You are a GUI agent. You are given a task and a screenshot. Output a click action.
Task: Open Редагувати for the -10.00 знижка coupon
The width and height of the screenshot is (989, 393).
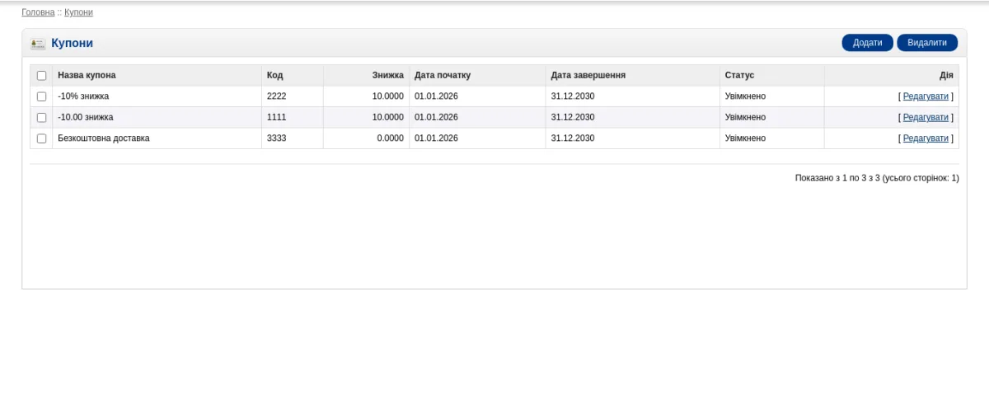[x=926, y=117]
